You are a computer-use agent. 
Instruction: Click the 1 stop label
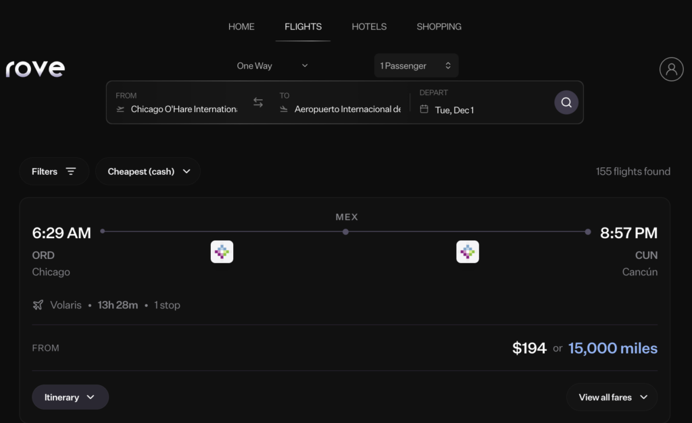(167, 305)
